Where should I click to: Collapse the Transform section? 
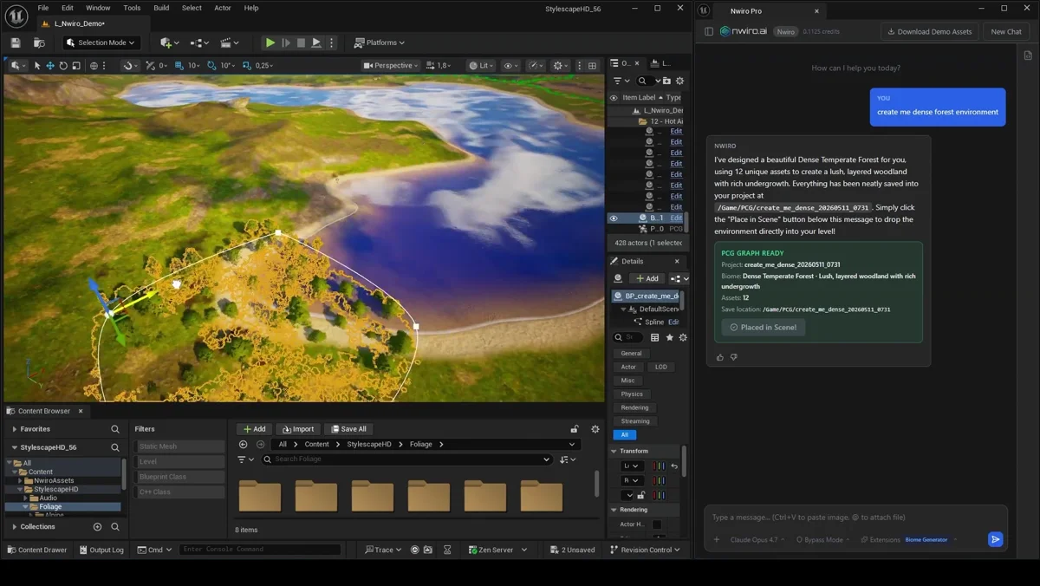(x=614, y=451)
